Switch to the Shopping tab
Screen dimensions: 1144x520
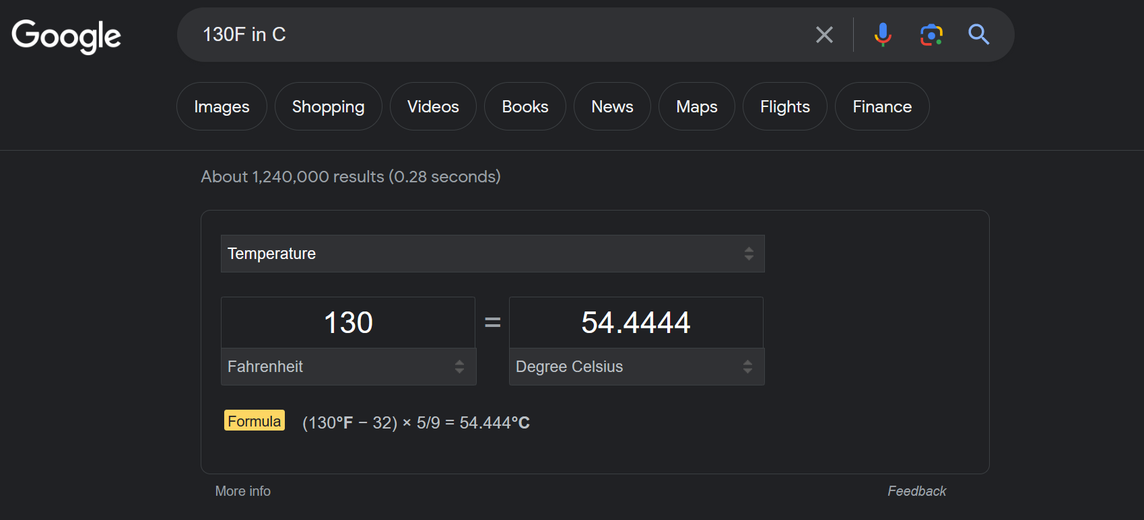tap(328, 106)
